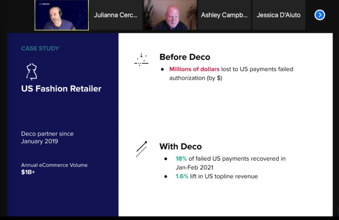Click the red Millions of dollars text
This screenshot has width=339, height=220.
(x=194, y=69)
